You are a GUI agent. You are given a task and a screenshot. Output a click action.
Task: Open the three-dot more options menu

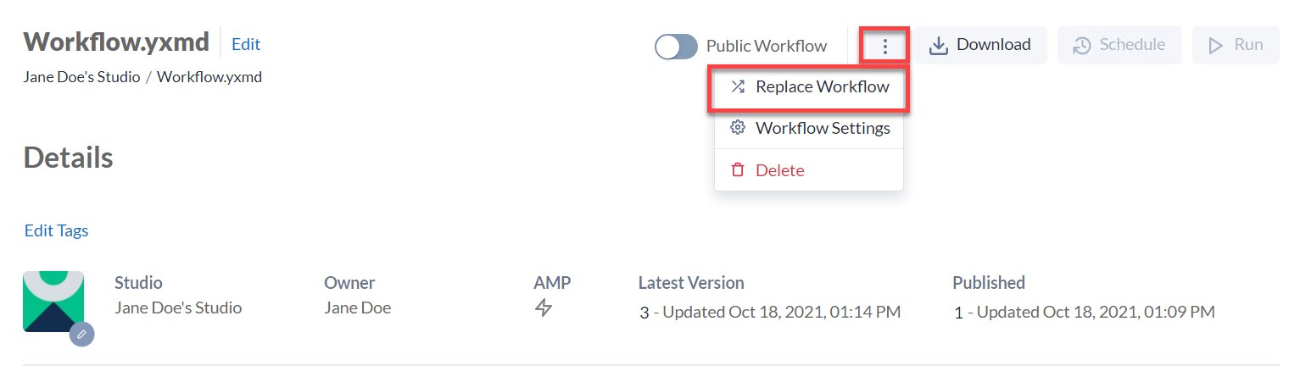point(884,46)
